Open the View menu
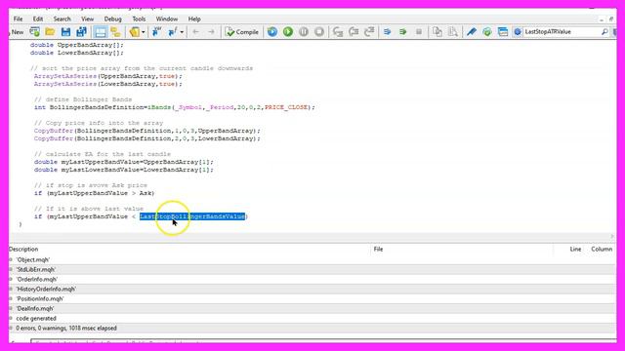This screenshot has height=351, width=625. (x=87, y=19)
